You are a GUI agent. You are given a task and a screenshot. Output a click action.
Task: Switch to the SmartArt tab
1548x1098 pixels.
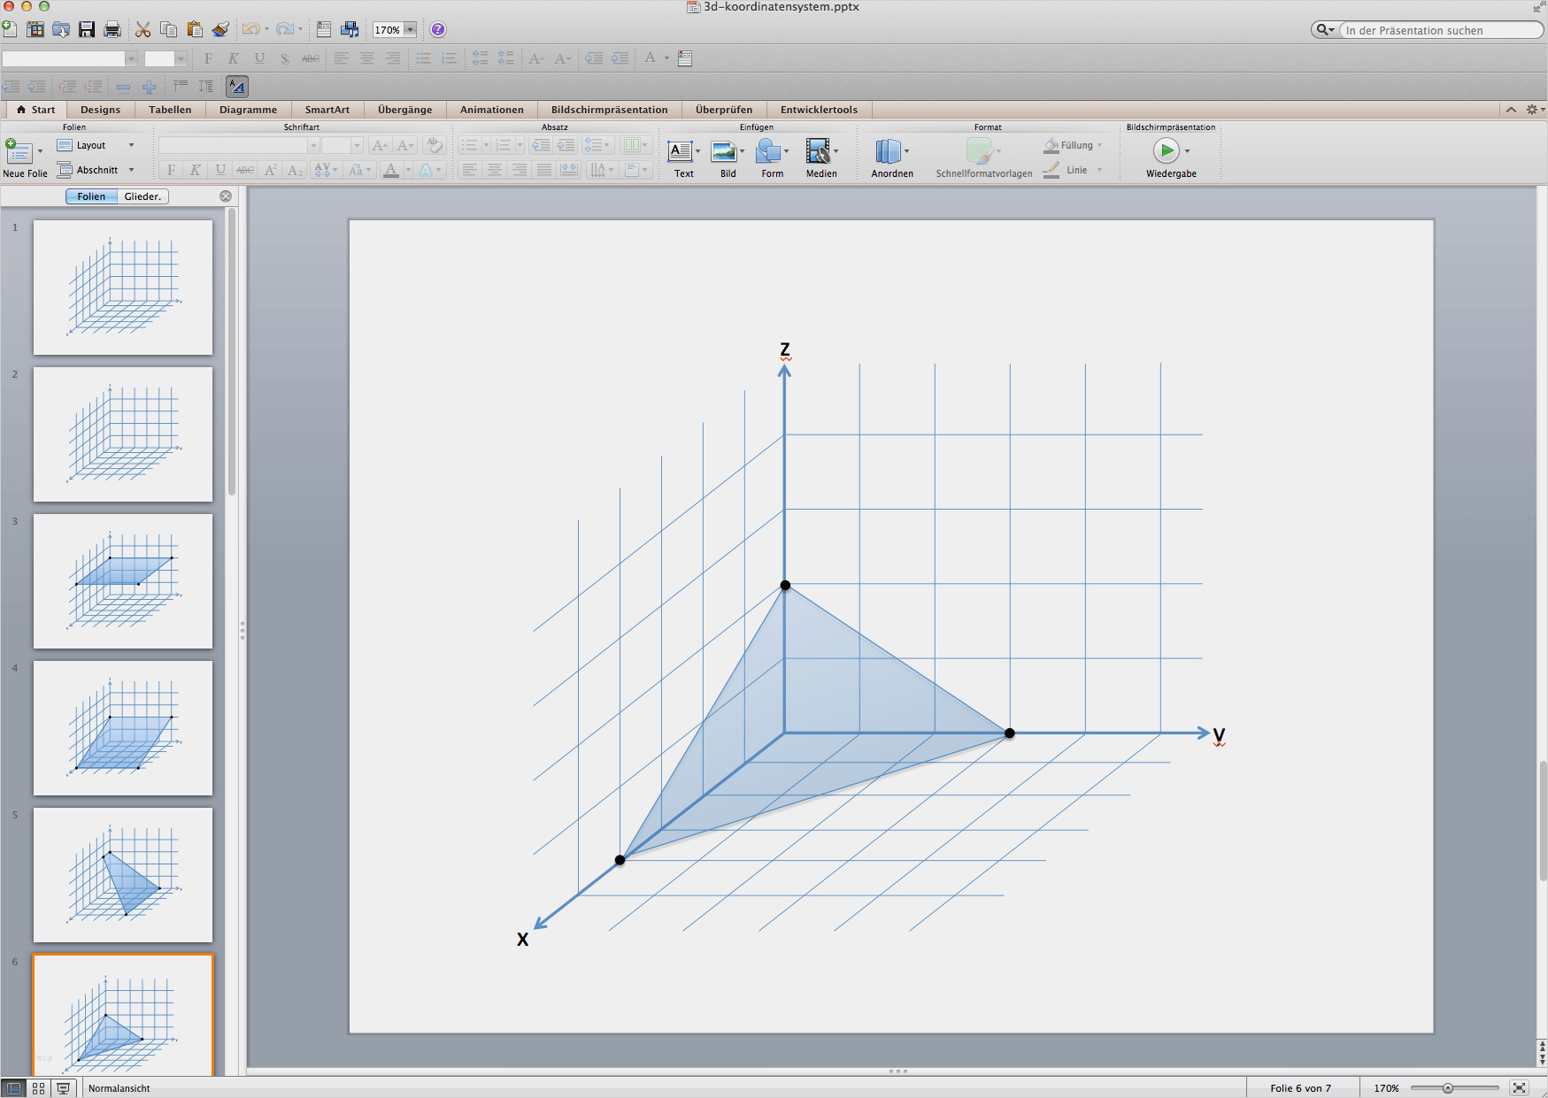click(x=327, y=110)
